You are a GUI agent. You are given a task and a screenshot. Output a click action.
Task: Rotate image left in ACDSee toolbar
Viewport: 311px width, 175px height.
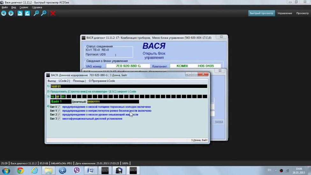pos(20,13)
